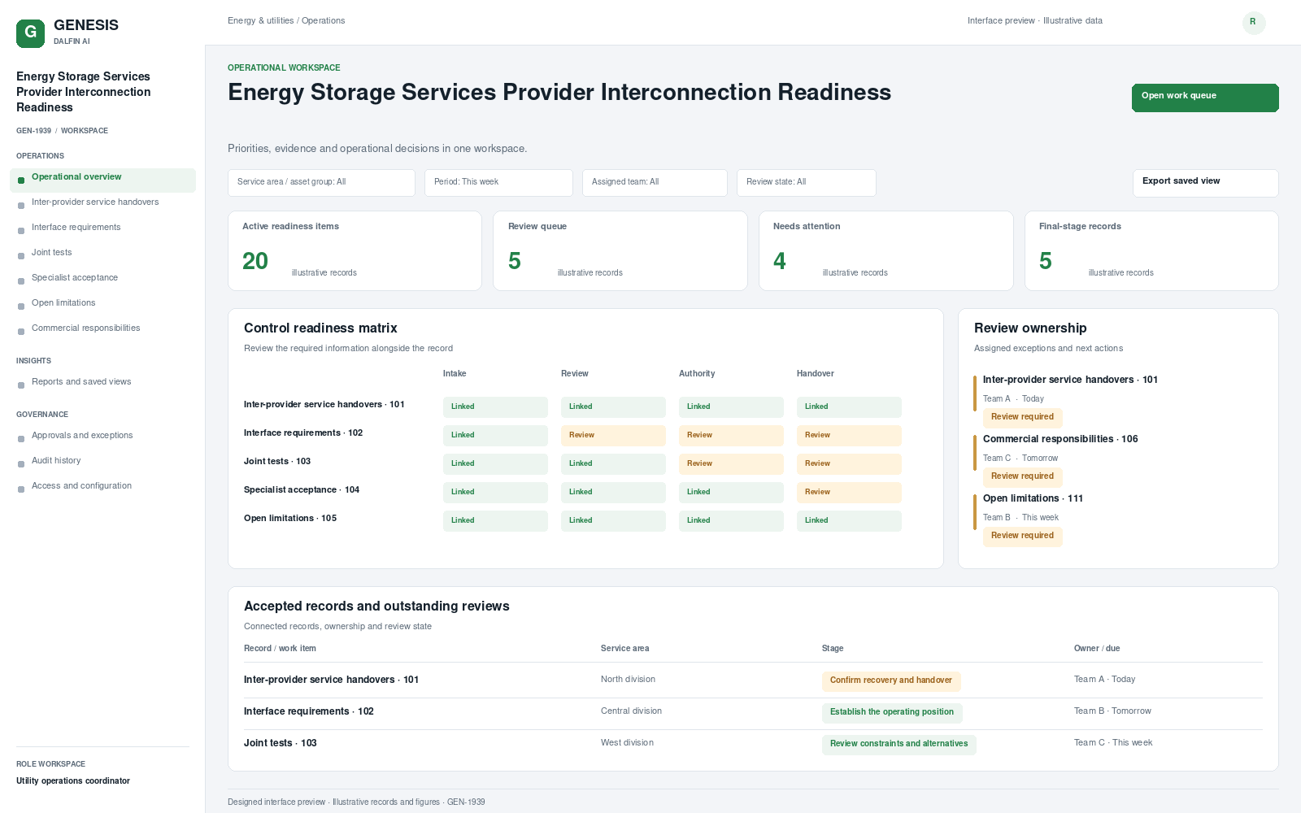Click the Needs attention card
Viewport: 1301px width, 813px height.
[885, 250]
